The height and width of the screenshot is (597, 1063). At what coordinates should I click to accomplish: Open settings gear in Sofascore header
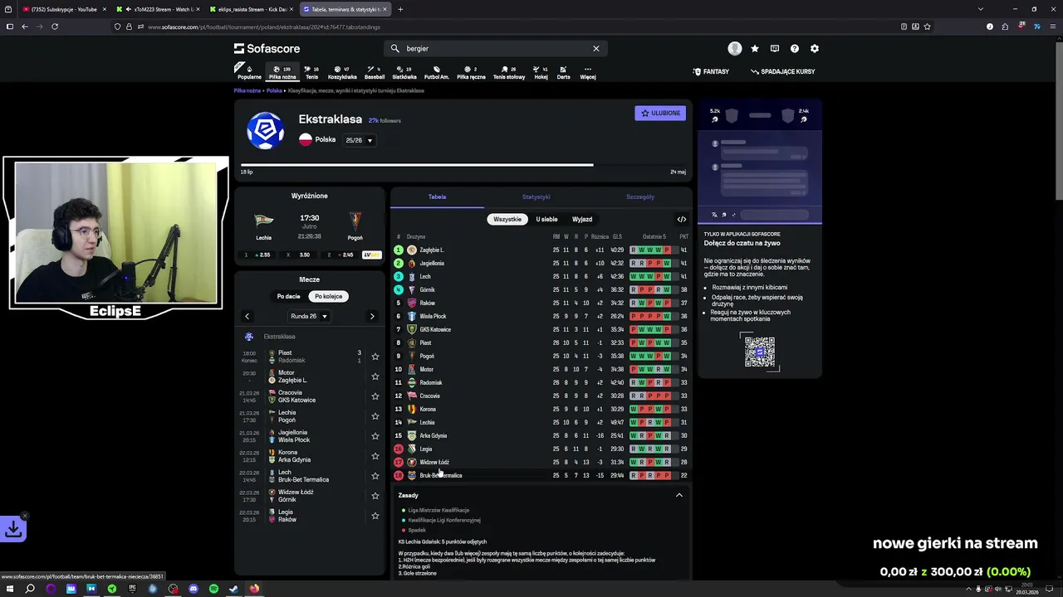[x=815, y=49]
